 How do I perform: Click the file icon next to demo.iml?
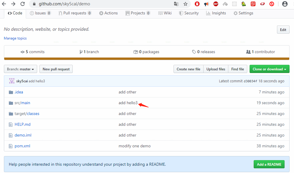(x=10, y=135)
